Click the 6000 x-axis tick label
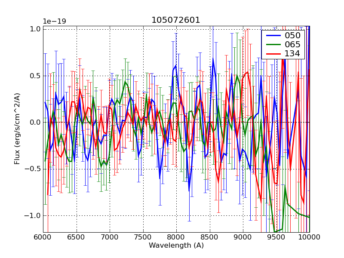 [x=43, y=237]
